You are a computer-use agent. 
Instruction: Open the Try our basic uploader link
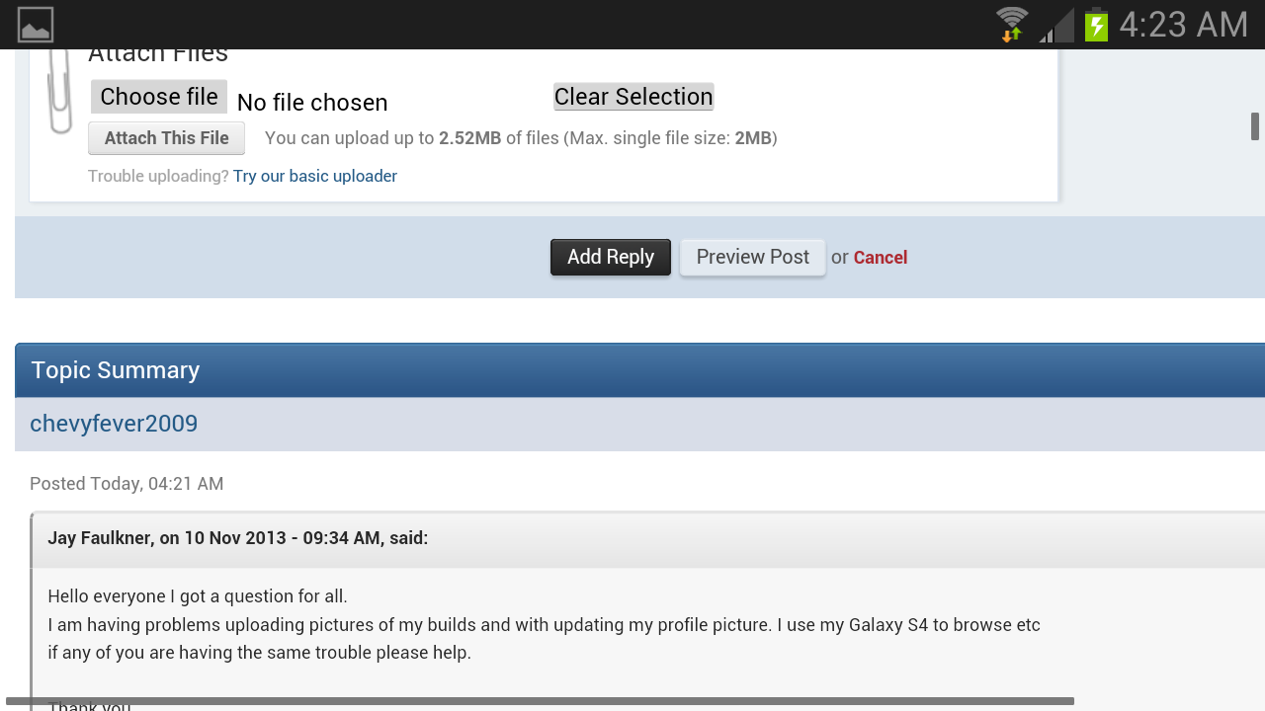(x=315, y=176)
